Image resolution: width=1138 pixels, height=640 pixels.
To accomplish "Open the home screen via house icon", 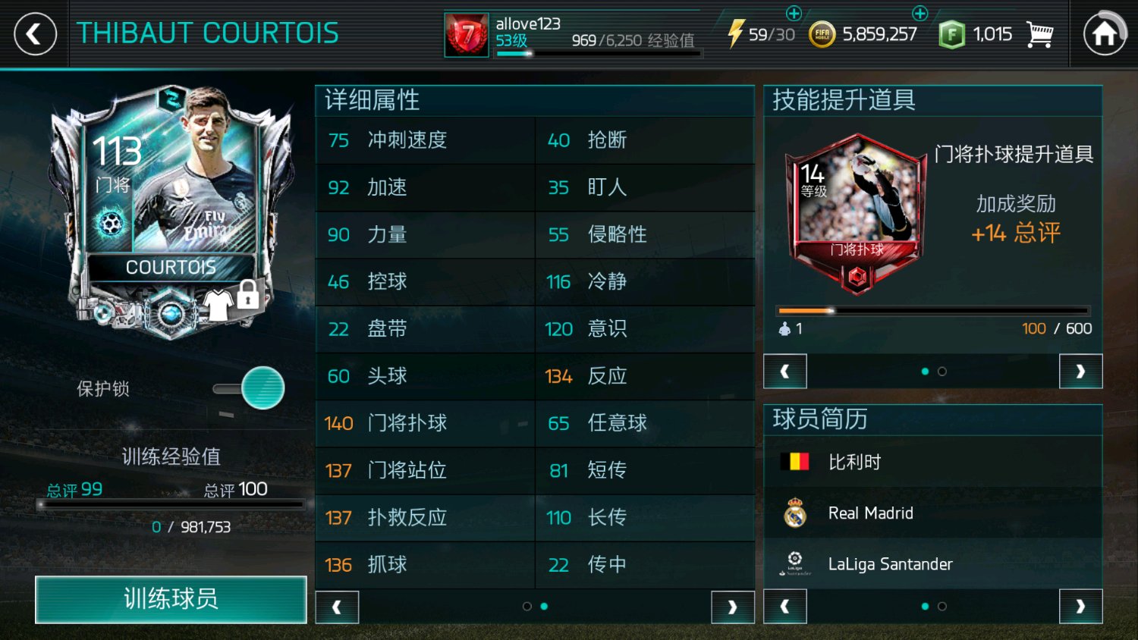I will [1105, 33].
